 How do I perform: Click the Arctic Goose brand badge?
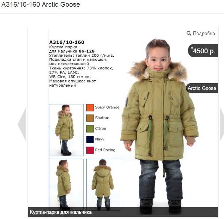tap(202, 88)
